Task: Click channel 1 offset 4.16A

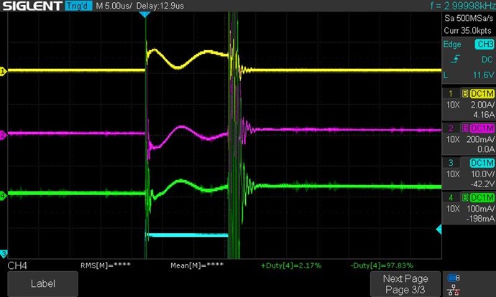Action: point(484,115)
